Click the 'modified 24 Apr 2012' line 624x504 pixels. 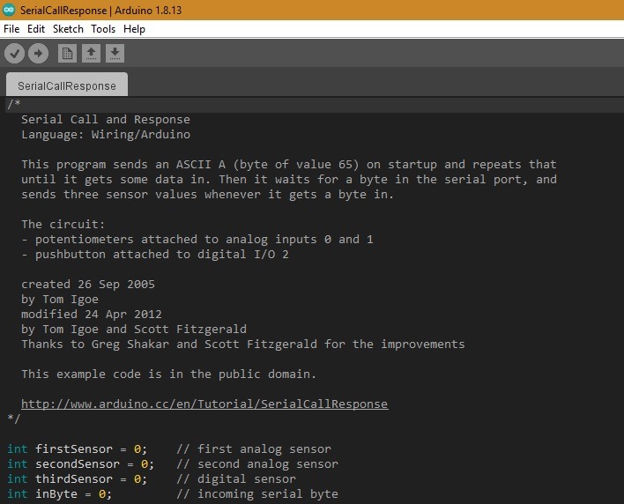point(92,315)
